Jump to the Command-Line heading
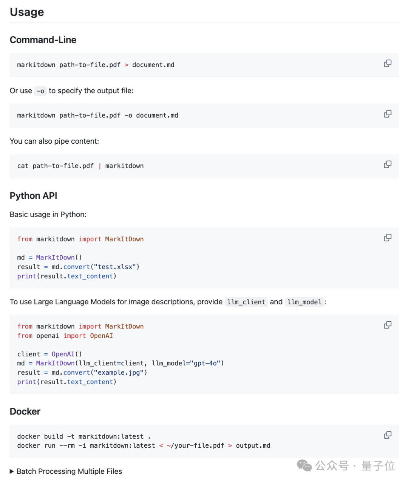The width and height of the screenshot is (408, 482). coord(43,40)
